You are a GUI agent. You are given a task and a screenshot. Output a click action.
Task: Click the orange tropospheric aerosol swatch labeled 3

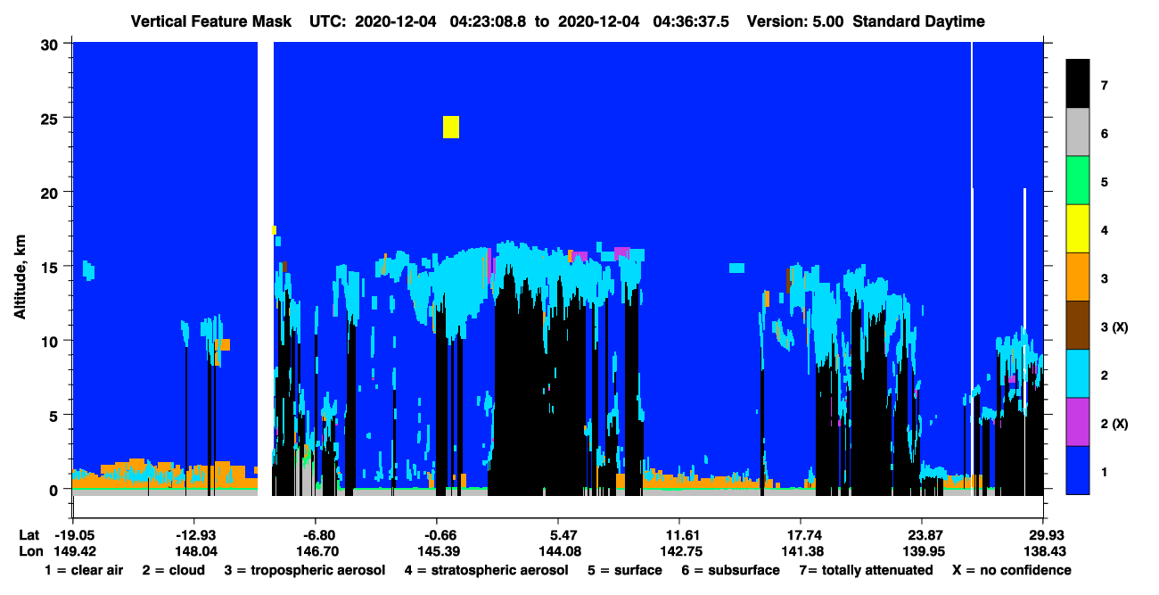pyautogui.click(x=1078, y=277)
